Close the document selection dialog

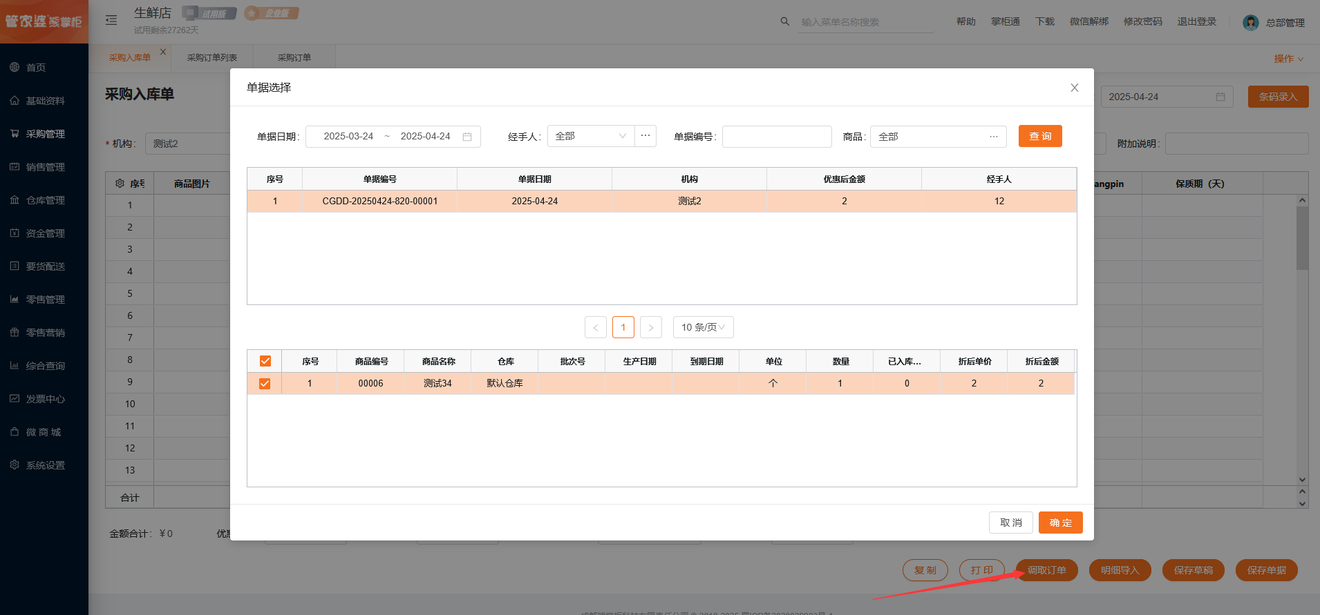click(x=1074, y=88)
